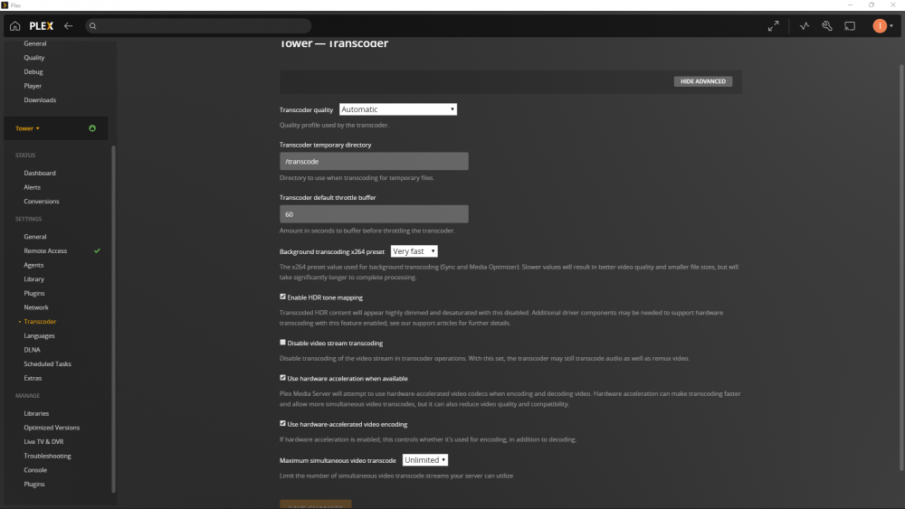
Task: Open DLNA settings
Action: click(x=33, y=350)
